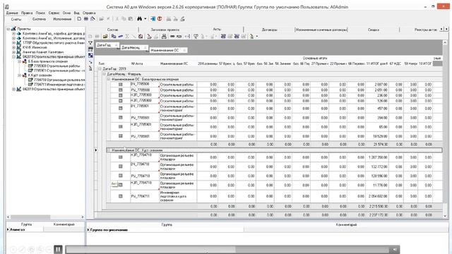Click the red-marked document icon next to sigma

(141, 36)
